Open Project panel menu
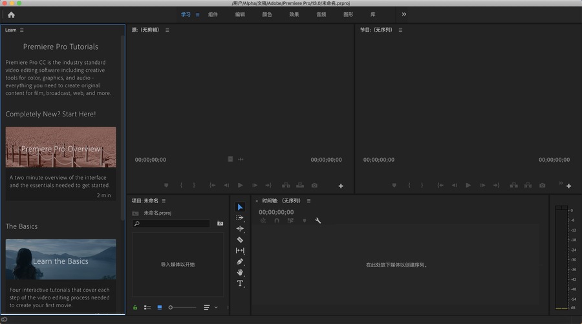 tap(164, 200)
